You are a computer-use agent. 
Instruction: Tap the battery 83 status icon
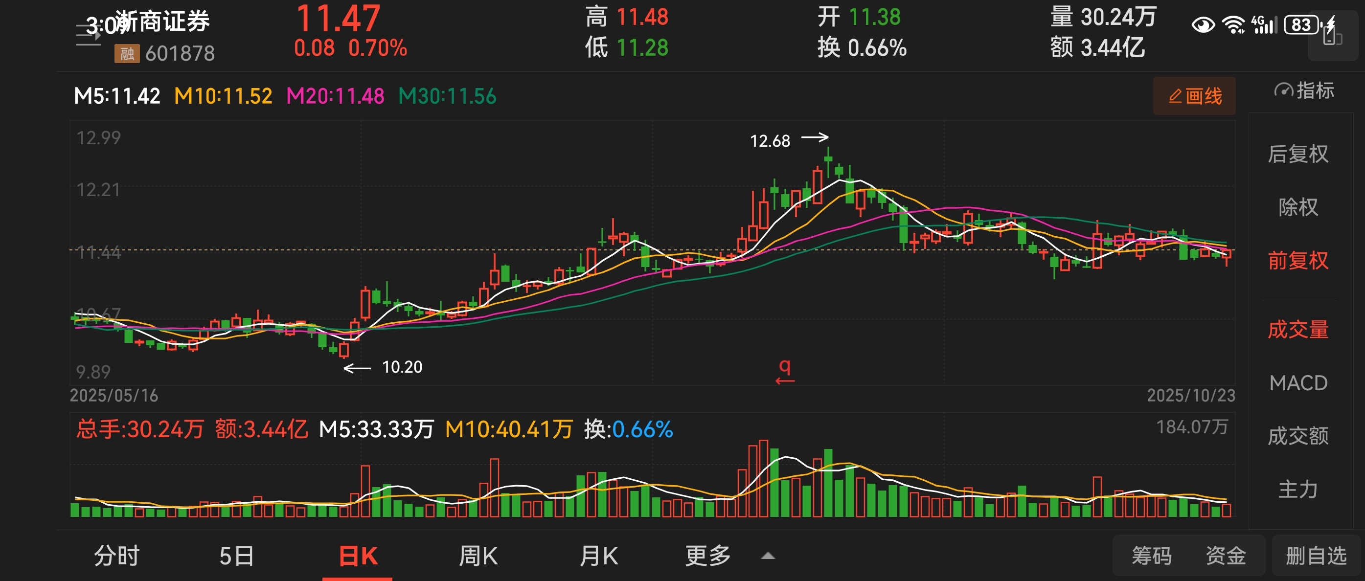coord(1301,25)
